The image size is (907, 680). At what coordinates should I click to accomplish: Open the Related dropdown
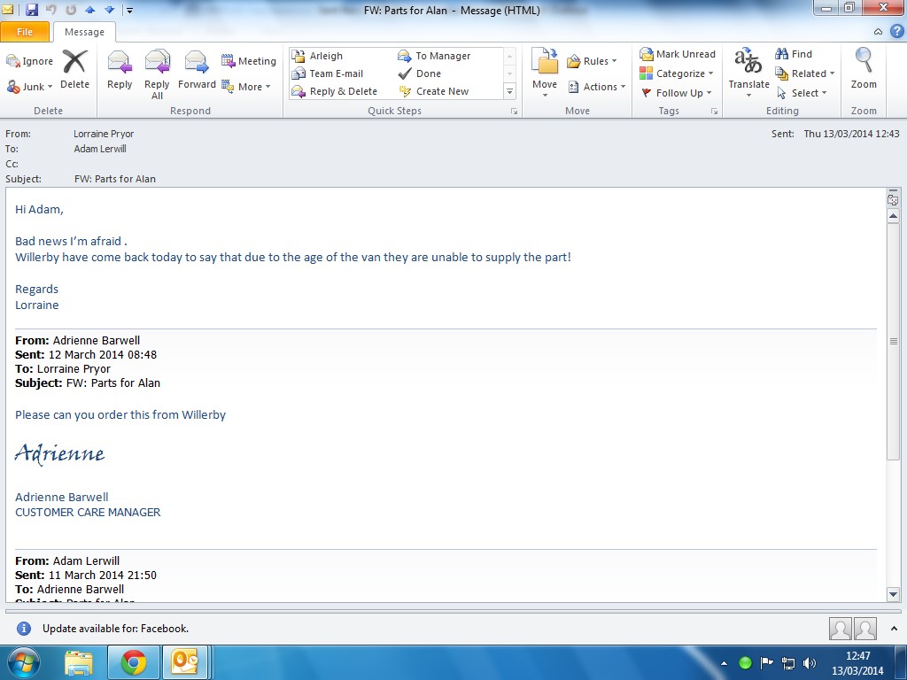pos(804,73)
